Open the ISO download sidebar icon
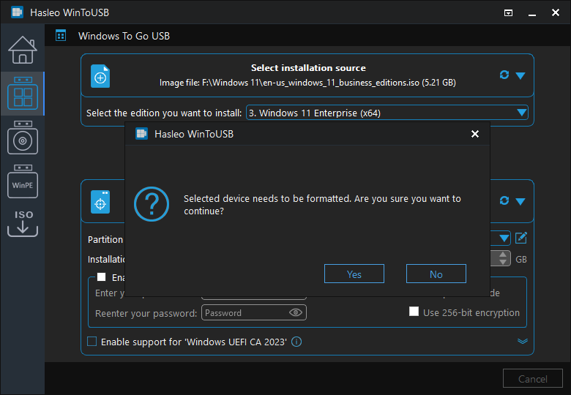571x395 pixels. (x=23, y=223)
